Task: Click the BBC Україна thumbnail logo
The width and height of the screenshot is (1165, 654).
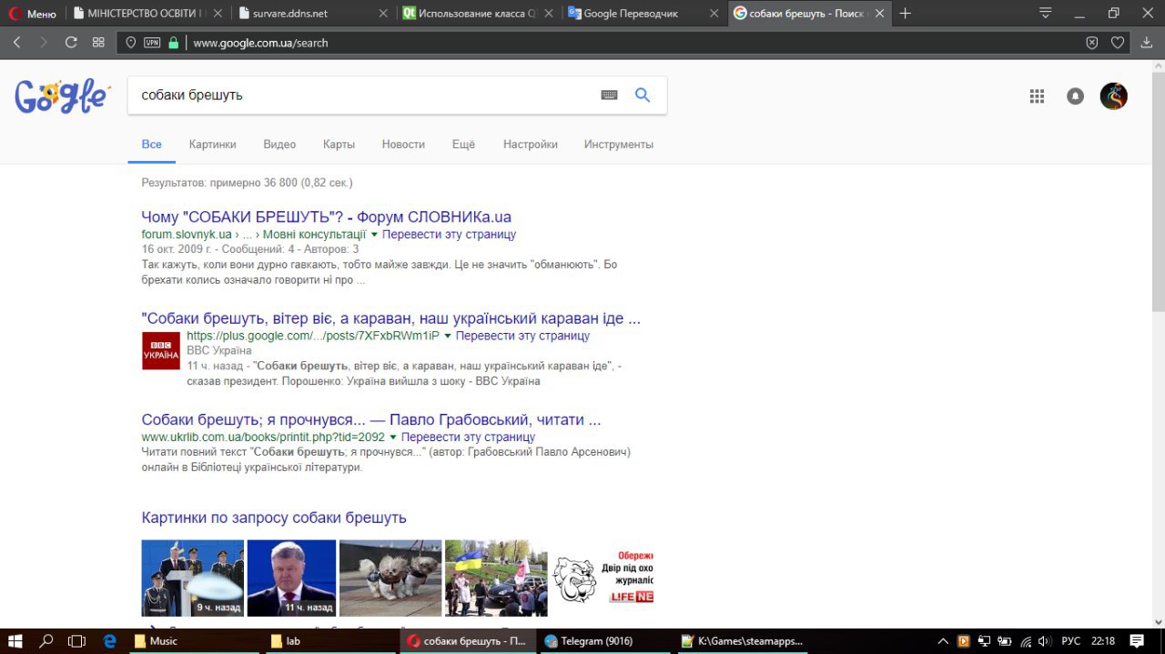Action: (x=161, y=350)
